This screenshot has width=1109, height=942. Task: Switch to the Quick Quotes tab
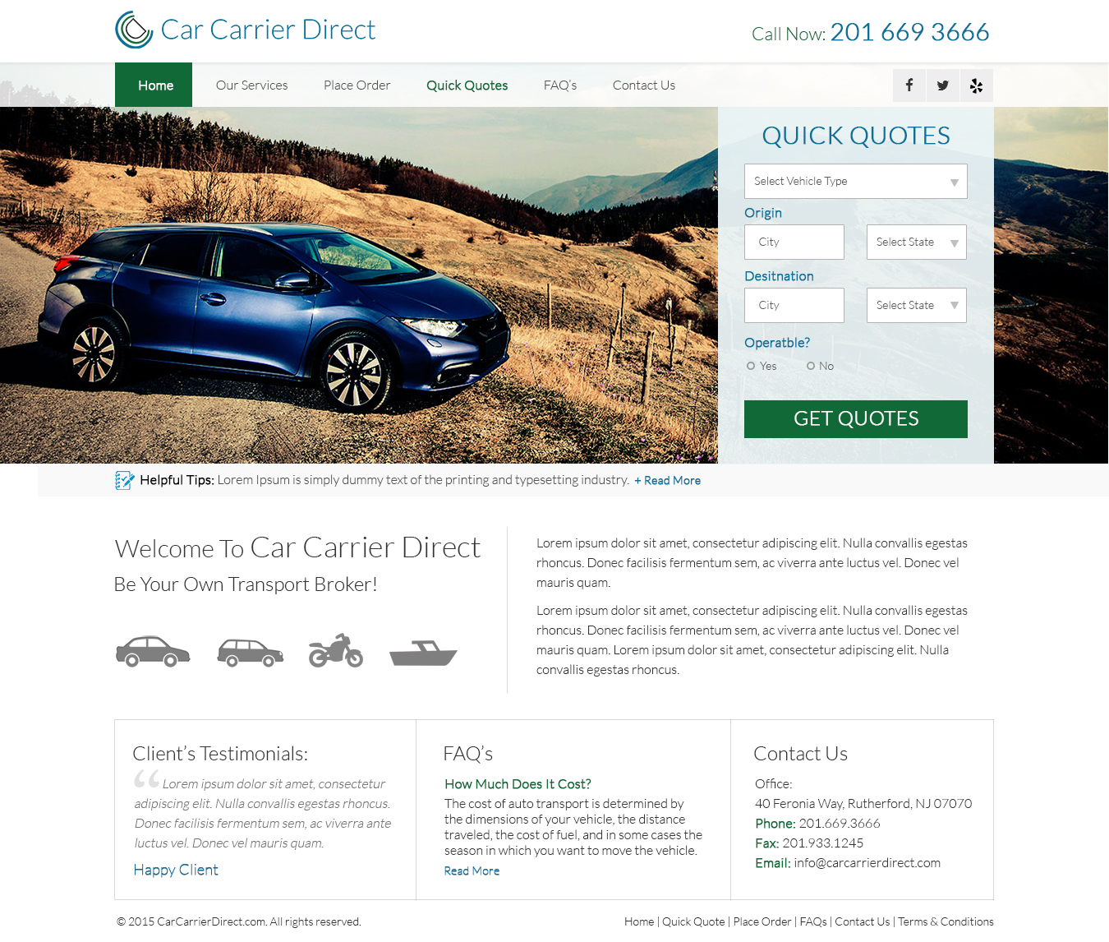[x=467, y=85]
